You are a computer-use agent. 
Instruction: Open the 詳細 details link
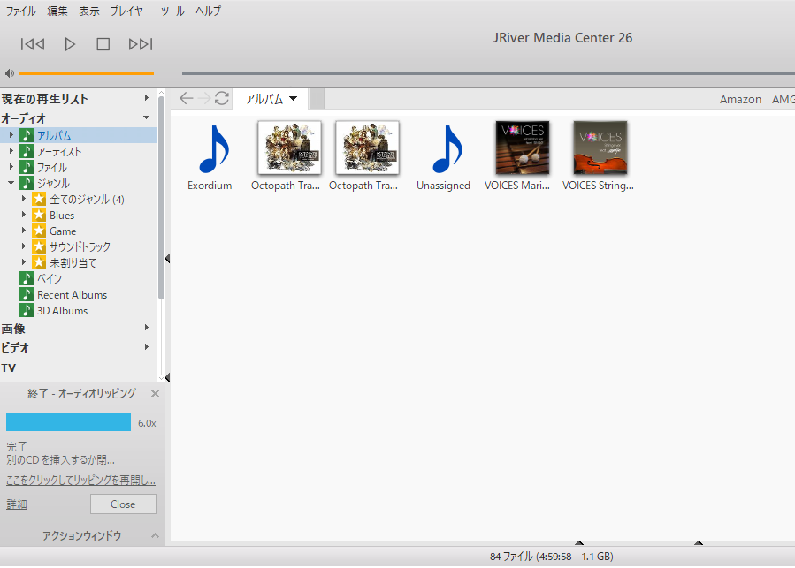point(17,504)
